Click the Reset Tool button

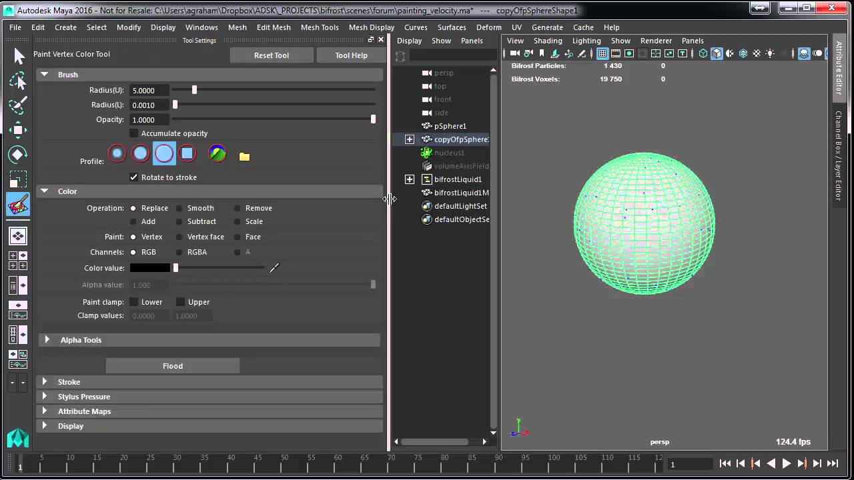click(272, 55)
